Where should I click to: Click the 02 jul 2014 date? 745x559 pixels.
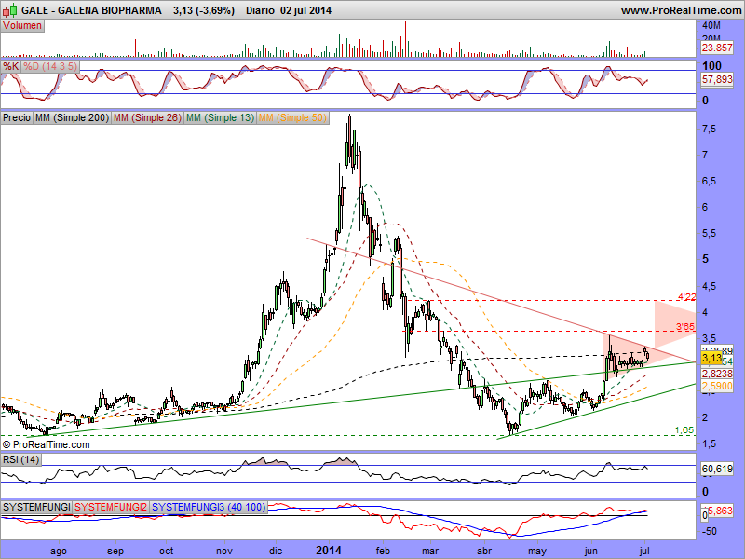(x=306, y=10)
